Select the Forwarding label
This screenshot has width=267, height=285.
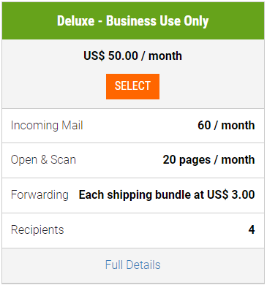coord(40,195)
